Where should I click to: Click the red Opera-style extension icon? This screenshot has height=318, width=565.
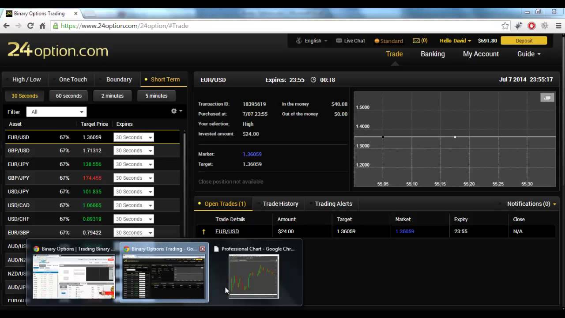click(x=531, y=26)
